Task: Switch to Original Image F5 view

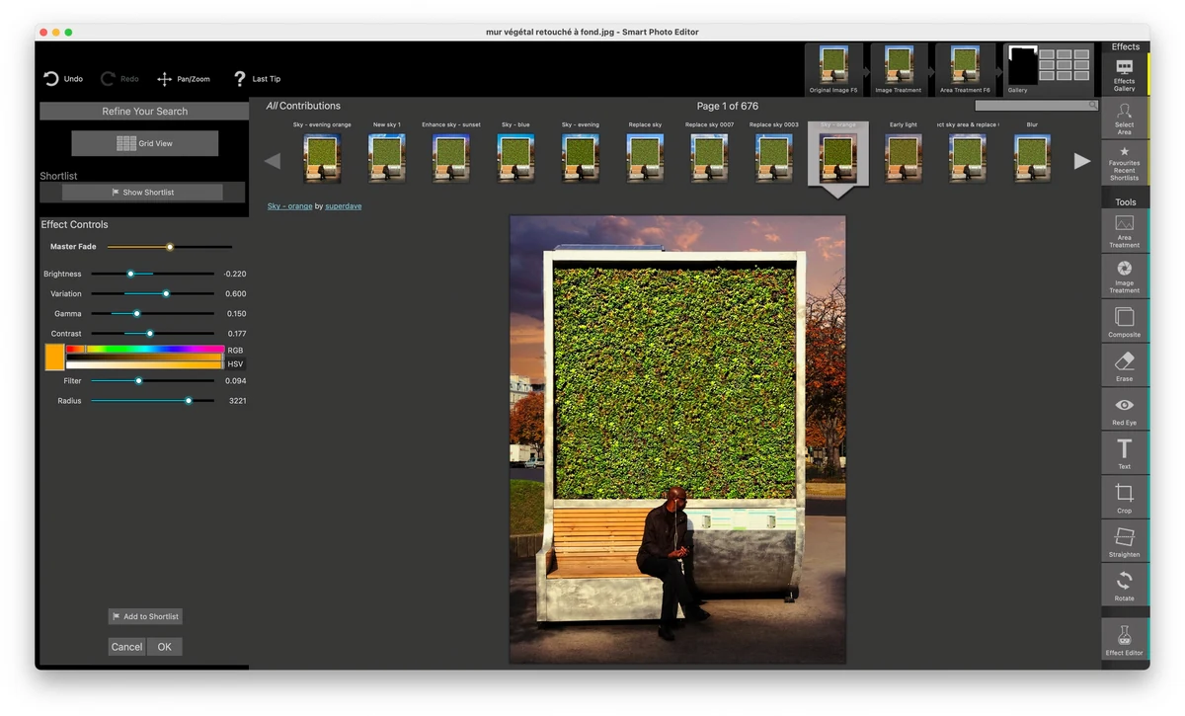Action: click(x=833, y=69)
